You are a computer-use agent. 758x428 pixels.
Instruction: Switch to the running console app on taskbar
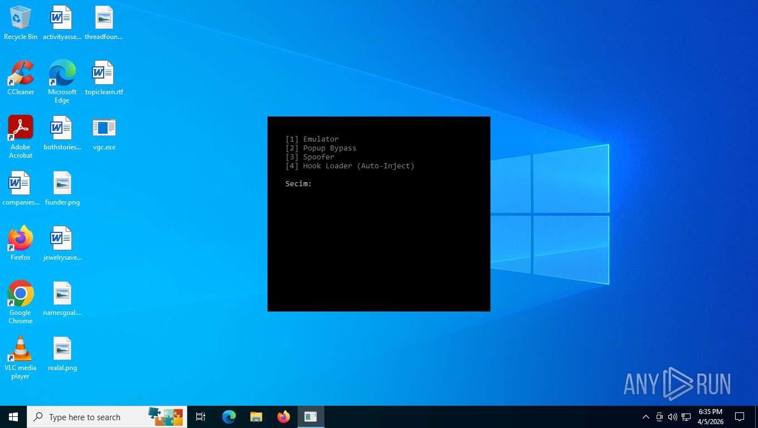310,417
